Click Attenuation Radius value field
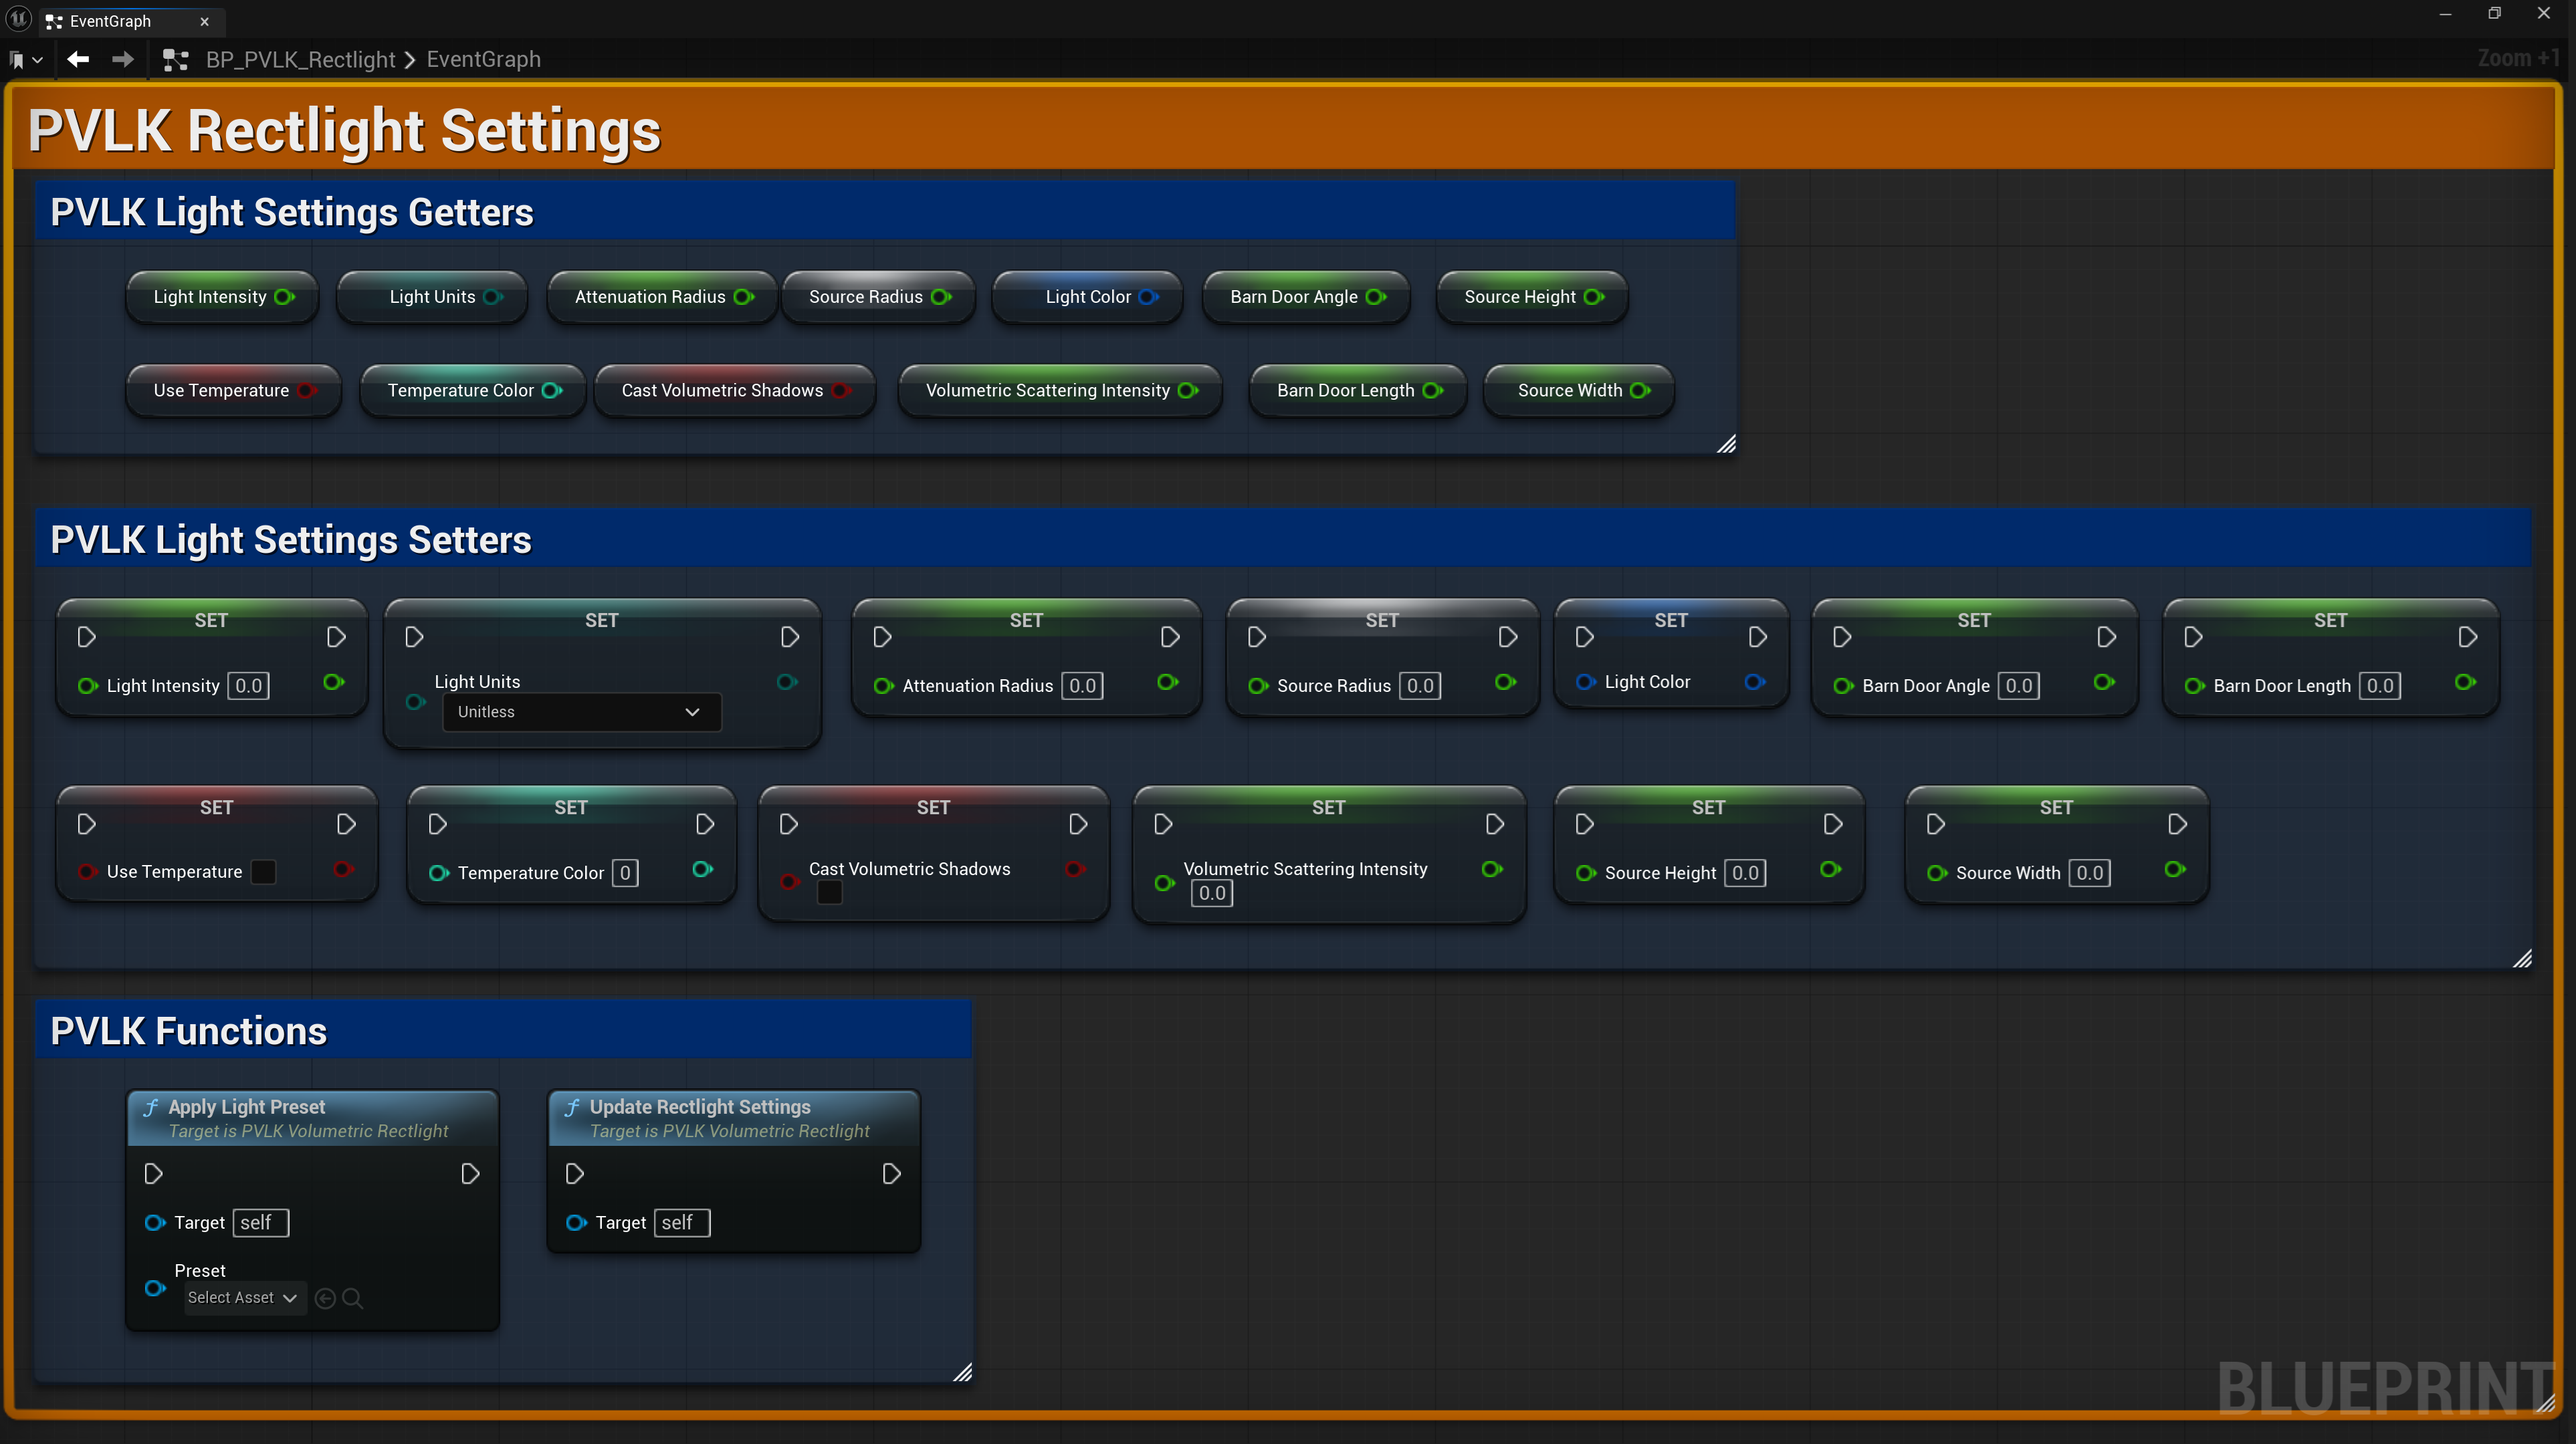Screen dimensions: 2576x1444 pyautogui.click(x=1082, y=686)
